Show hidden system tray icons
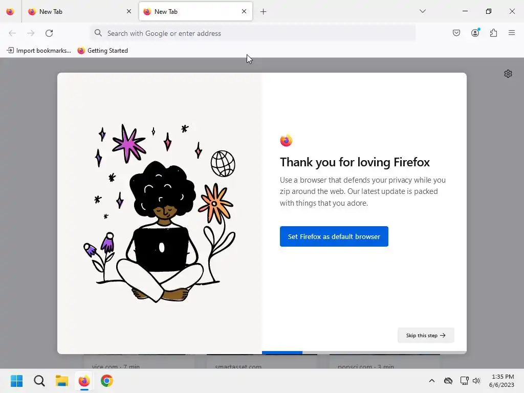Viewport: 524px width, 393px height. click(x=432, y=381)
